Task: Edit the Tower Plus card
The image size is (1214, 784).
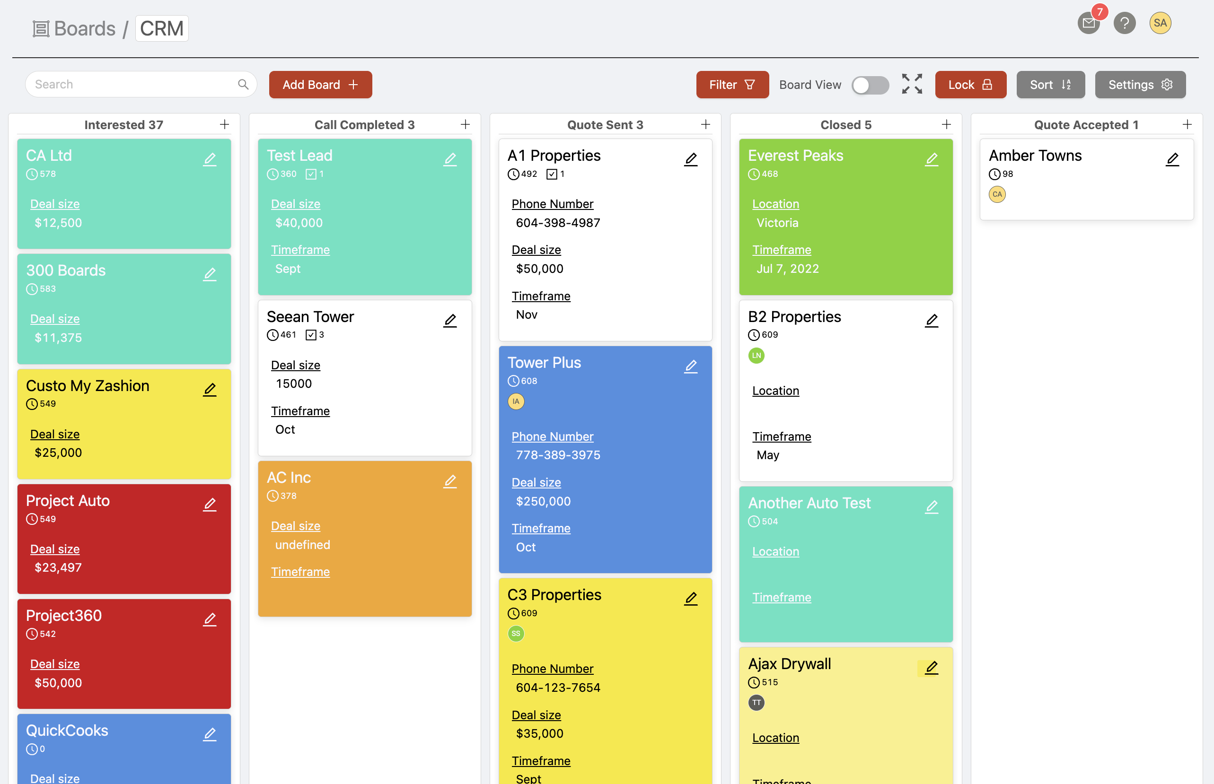Action: (x=691, y=366)
